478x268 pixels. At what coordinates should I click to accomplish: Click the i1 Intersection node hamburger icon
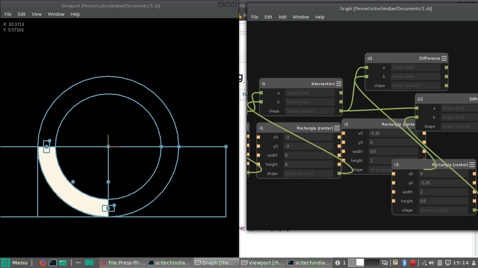tap(338, 84)
